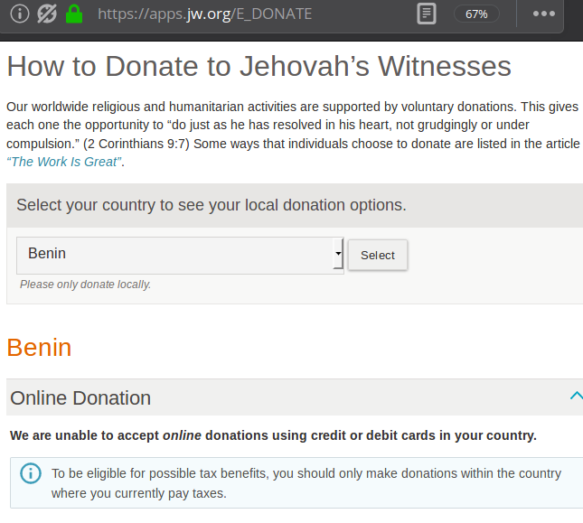
Task: Click the country dropdown arrow
Action: 338,255
